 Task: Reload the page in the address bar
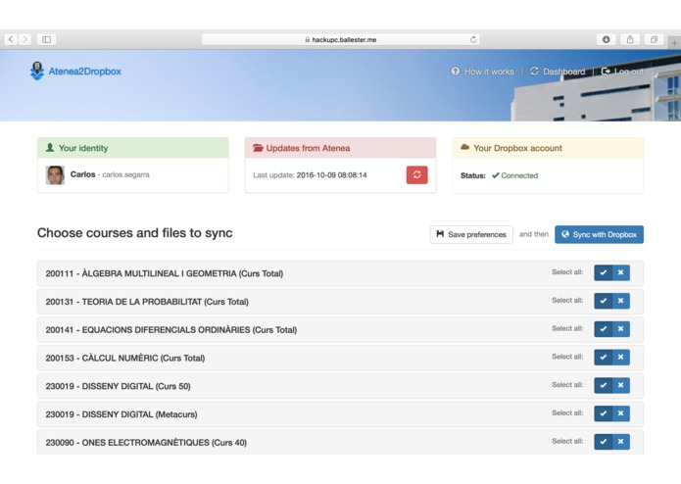coord(473,39)
